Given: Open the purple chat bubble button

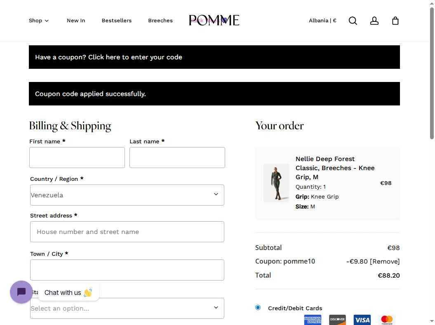Looking at the screenshot, I should (x=21, y=292).
